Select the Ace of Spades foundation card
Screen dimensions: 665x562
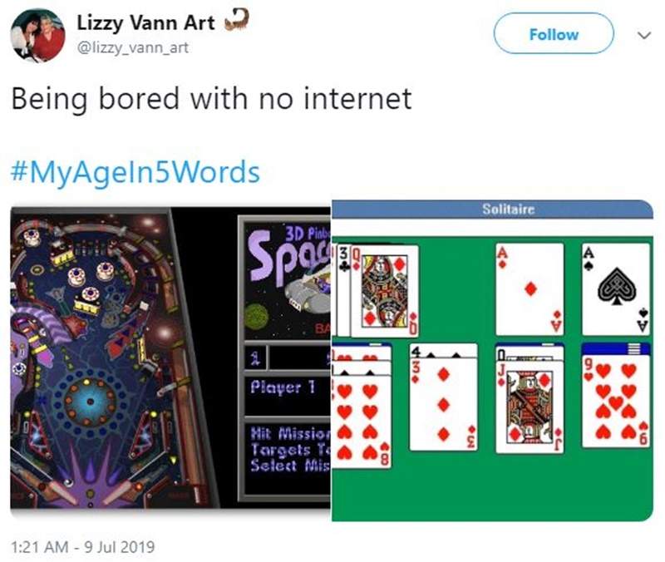616,289
